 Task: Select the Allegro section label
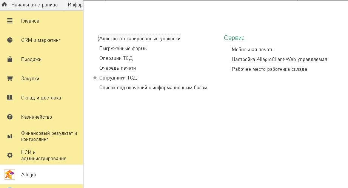[x=28, y=174]
